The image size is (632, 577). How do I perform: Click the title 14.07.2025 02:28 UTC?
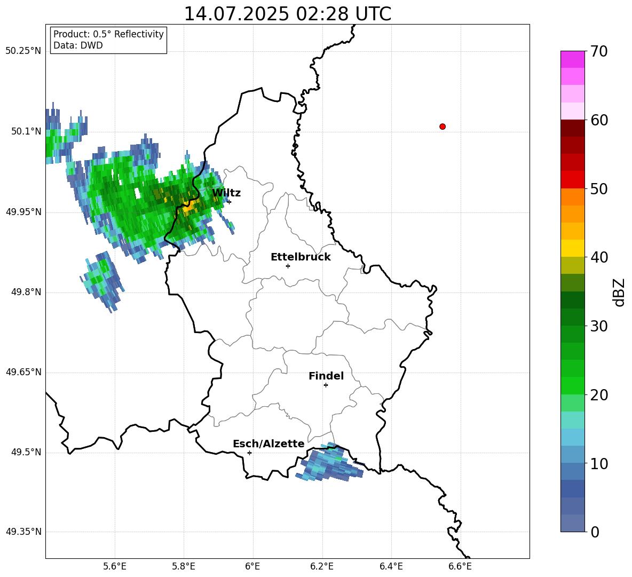point(287,14)
